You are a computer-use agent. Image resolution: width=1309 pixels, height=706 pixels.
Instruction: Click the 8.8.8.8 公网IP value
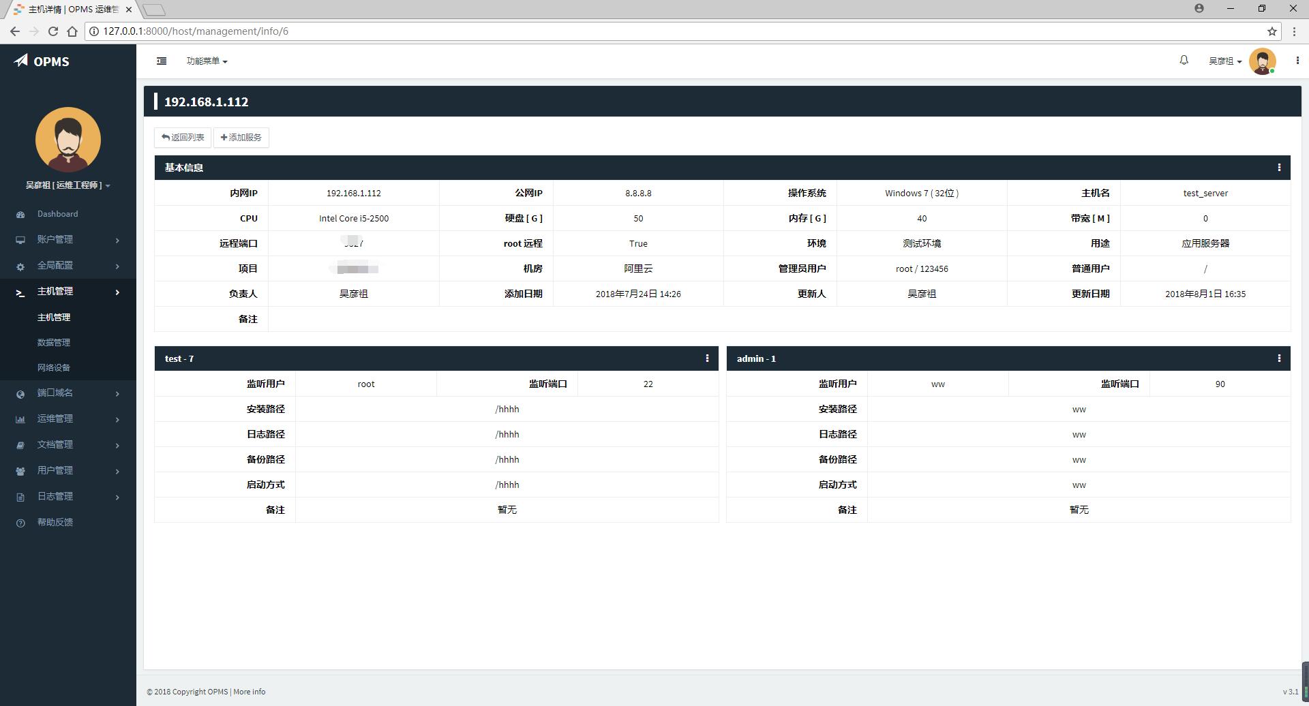(638, 194)
